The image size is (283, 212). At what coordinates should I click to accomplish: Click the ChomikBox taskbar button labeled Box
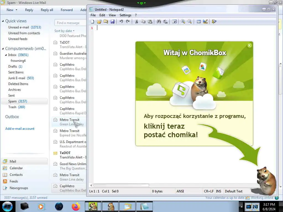coord(93,206)
